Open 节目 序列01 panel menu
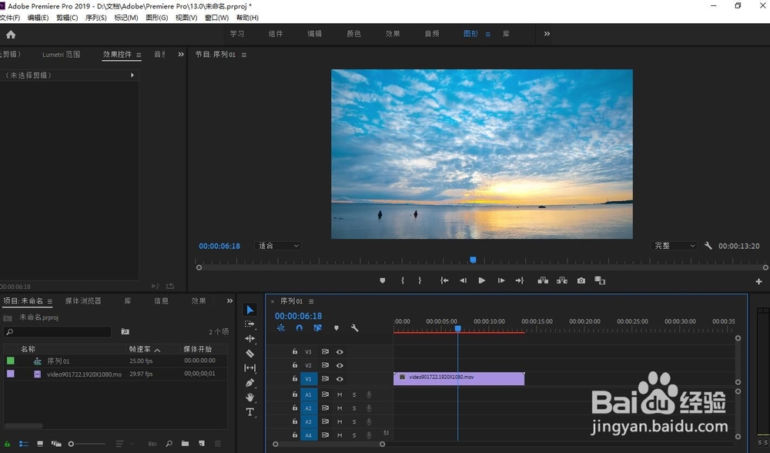This screenshot has height=453, width=770. 244,55
